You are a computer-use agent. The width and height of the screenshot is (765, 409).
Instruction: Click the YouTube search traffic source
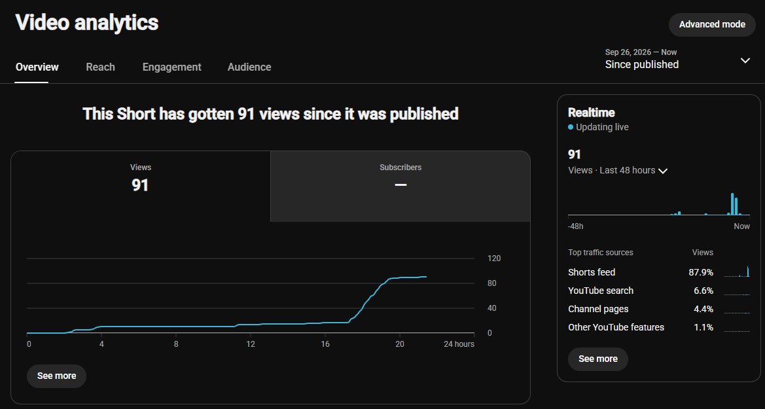pos(601,291)
